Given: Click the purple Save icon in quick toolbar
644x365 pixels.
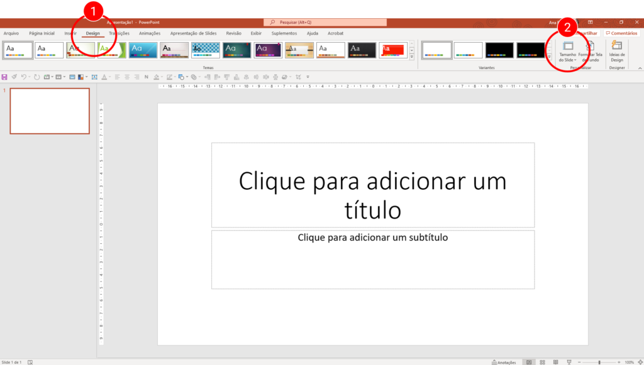Looking at the screenshot, I should point(4,77).
